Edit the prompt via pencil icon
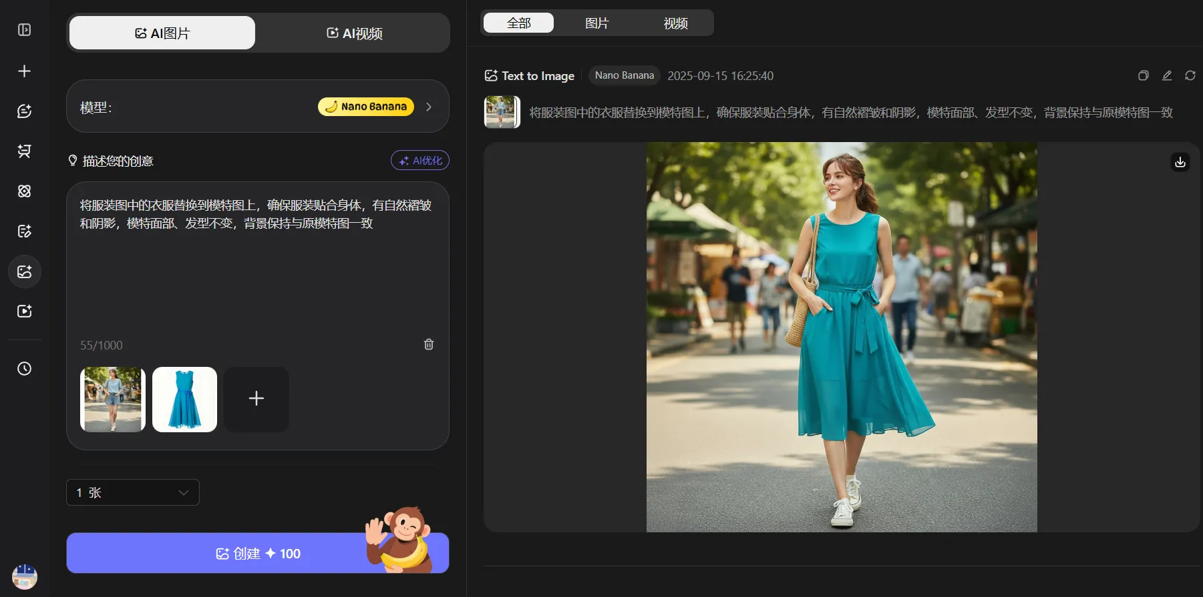The height and width of the screenshot is (597, 1203). click(x=1167, y=76)
